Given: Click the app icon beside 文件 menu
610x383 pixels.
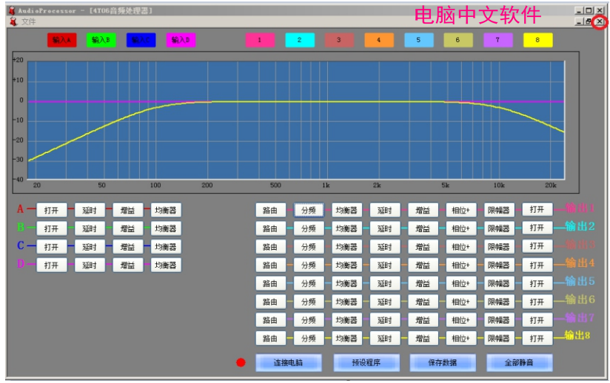Looking at the screenshot, I should pos(13,21).
